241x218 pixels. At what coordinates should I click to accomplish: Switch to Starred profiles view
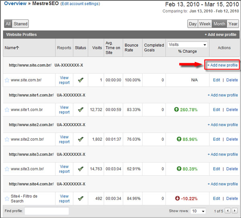click(x=20, y=24)
